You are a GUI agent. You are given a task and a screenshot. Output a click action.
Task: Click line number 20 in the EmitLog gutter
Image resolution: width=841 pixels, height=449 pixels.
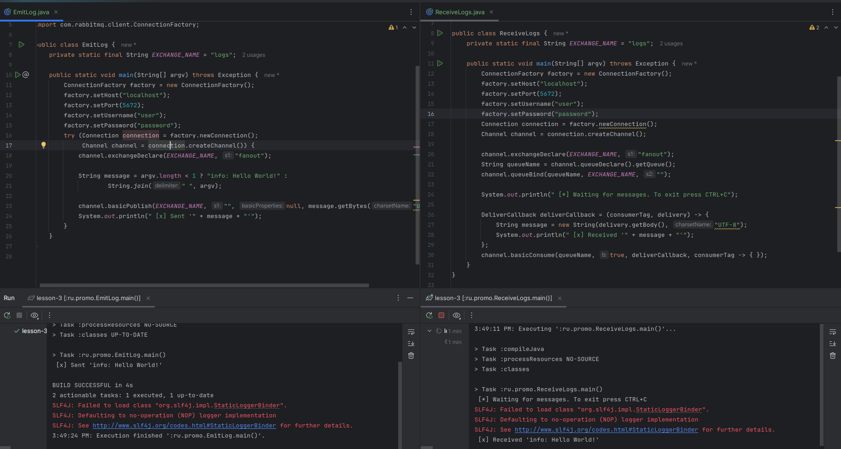pos(8,176)
